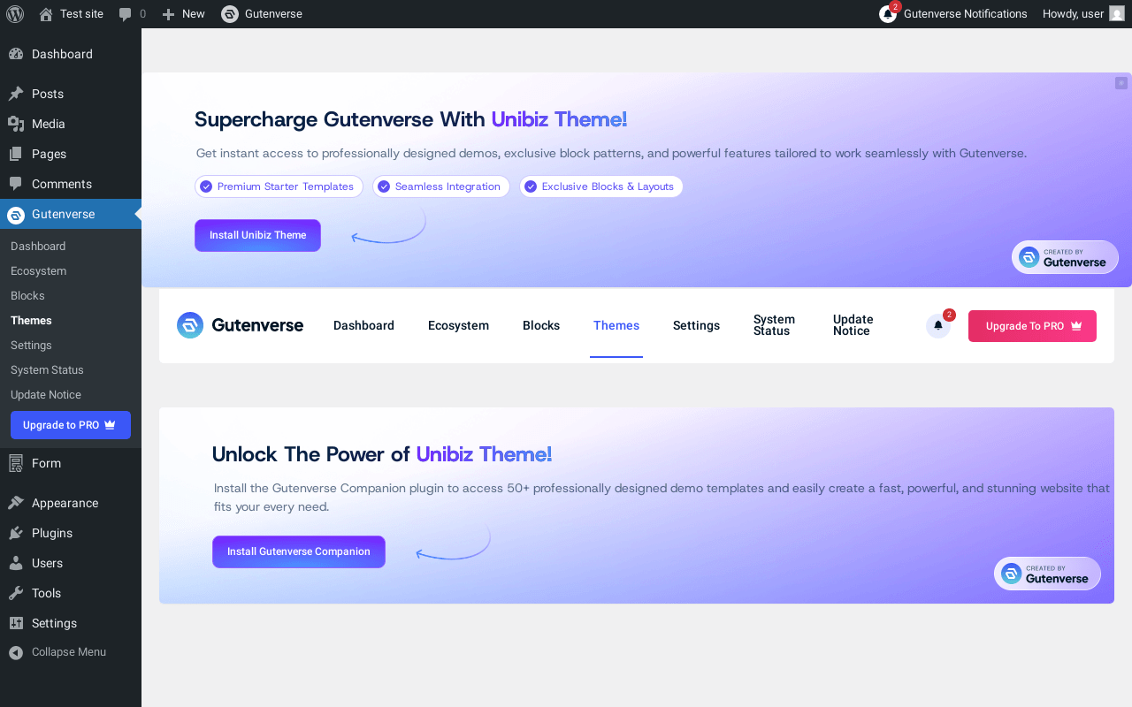Open Users in sidebar

click(71, 563)
